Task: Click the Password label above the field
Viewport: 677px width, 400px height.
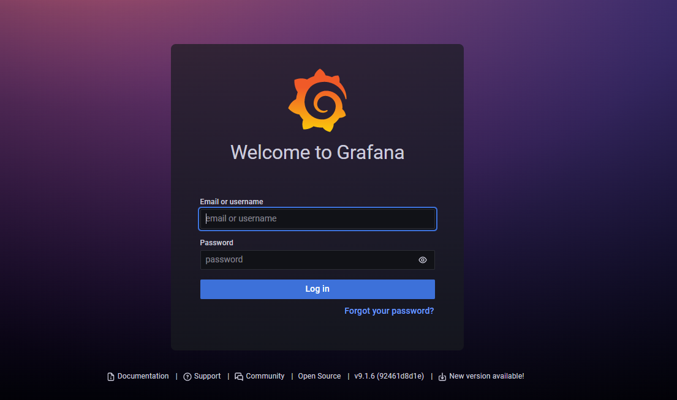Action: pyautogui.click(x=216, y=242)
